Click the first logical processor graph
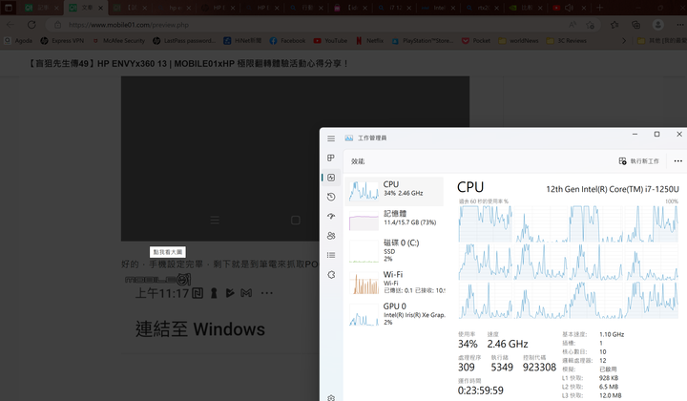This screenshot has height=401, width=687. 485,223
